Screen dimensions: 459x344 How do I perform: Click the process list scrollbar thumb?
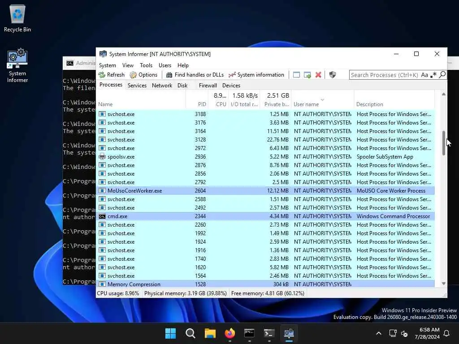(x=443, y=143)
